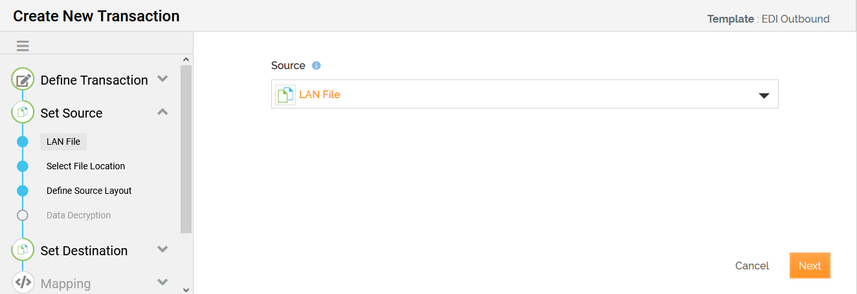The height and width of the screenshot is (294, 857).
Task: Click the Define Transaction pencil icon
Action: [x=23, y=80]
